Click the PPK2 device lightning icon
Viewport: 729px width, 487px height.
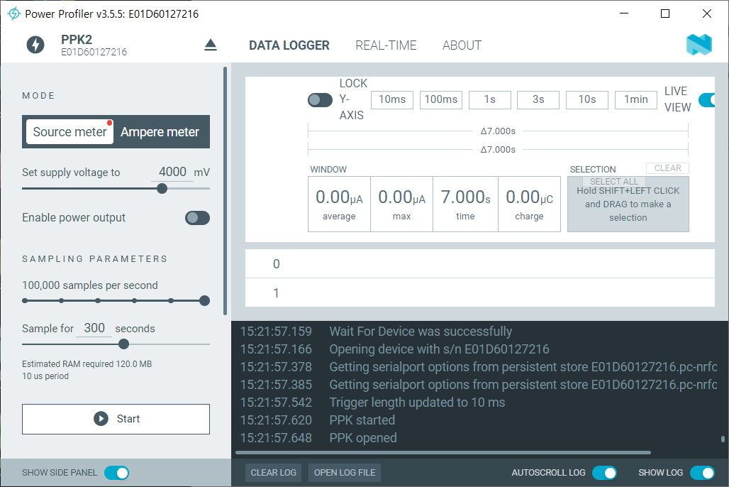pos(35,45)
